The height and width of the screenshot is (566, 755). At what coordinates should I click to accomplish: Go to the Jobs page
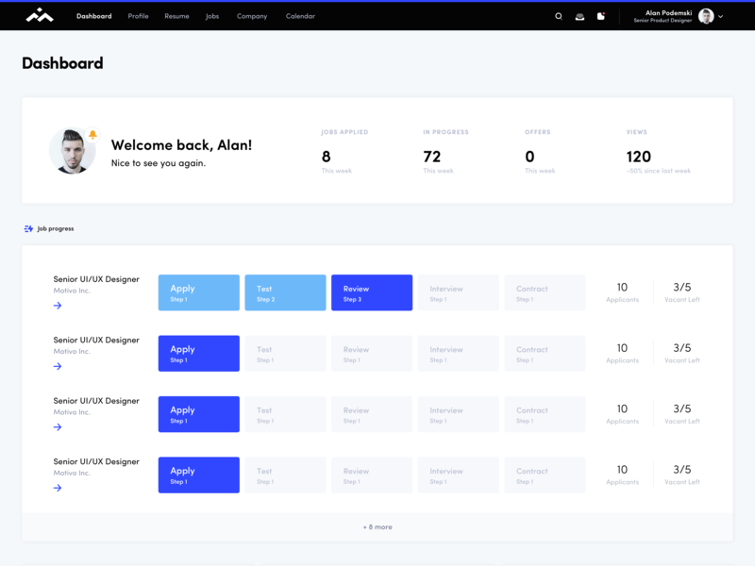(x=211, y=16)
